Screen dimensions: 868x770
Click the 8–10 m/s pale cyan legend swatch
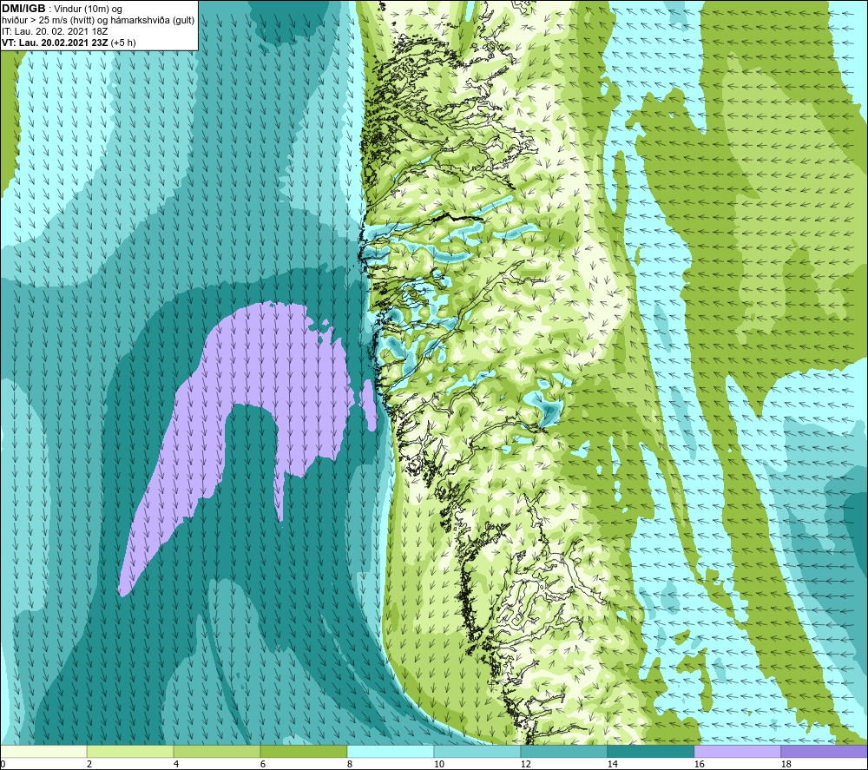coord(391,751)
